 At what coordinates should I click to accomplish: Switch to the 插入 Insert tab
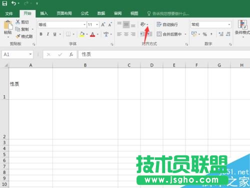pyautogui.click(x=44, y=14)
